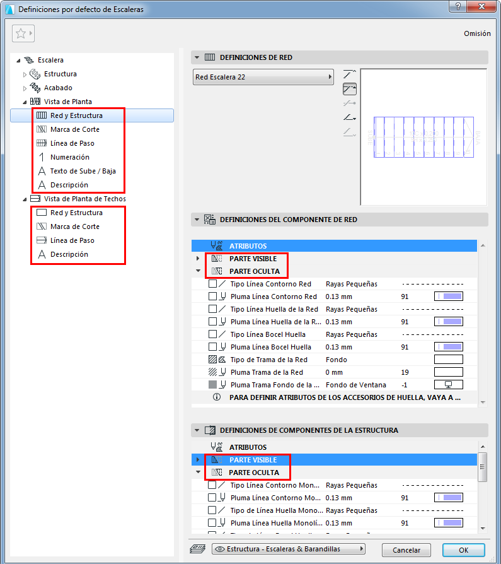Select Texto de Sube / Baja
This screenshot has width=501, height=564.
click(x=83, y=171)
